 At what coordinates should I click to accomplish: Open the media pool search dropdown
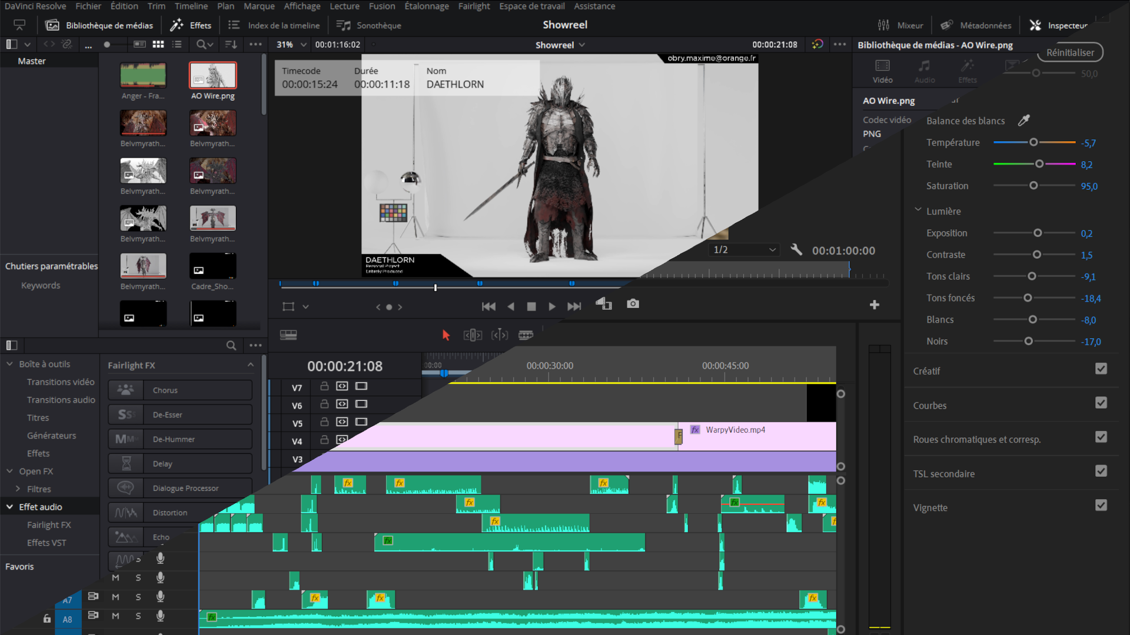205,44
